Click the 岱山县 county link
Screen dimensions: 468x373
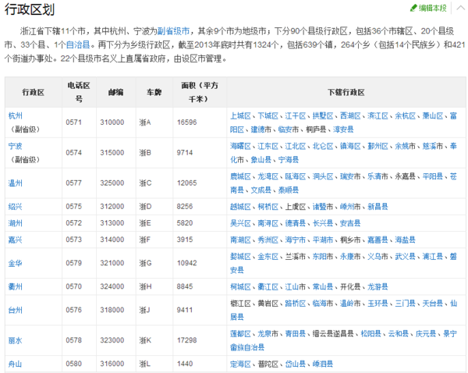point(296,364)
